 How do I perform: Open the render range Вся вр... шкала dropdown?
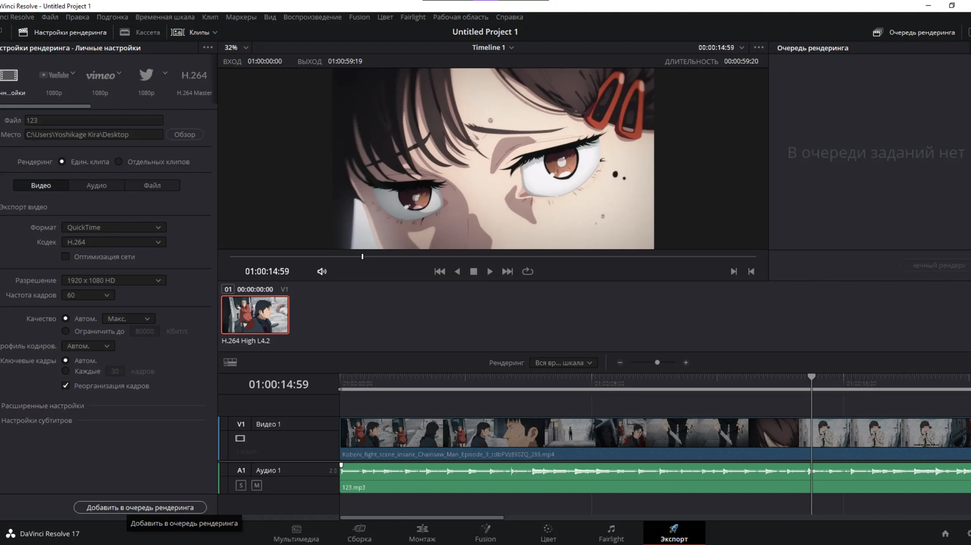coord(564,363)
